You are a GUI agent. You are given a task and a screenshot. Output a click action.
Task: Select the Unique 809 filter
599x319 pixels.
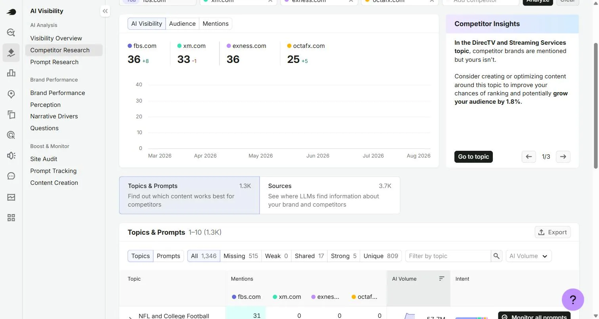tap(381, 256)
